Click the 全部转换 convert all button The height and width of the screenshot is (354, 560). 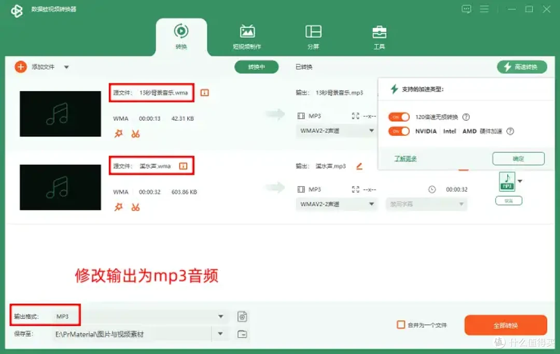[506, 325]
